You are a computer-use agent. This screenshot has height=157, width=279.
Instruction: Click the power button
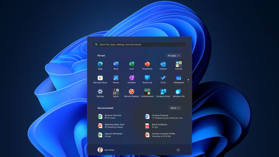point(178,150)
